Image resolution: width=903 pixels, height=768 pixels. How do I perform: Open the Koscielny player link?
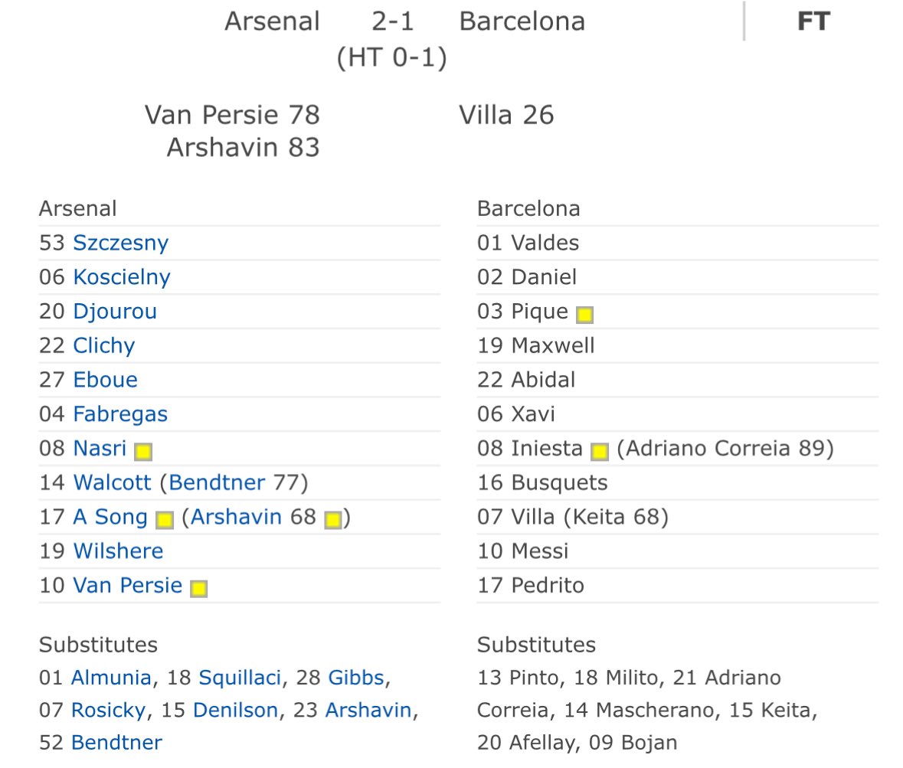[x=122, y=277]
